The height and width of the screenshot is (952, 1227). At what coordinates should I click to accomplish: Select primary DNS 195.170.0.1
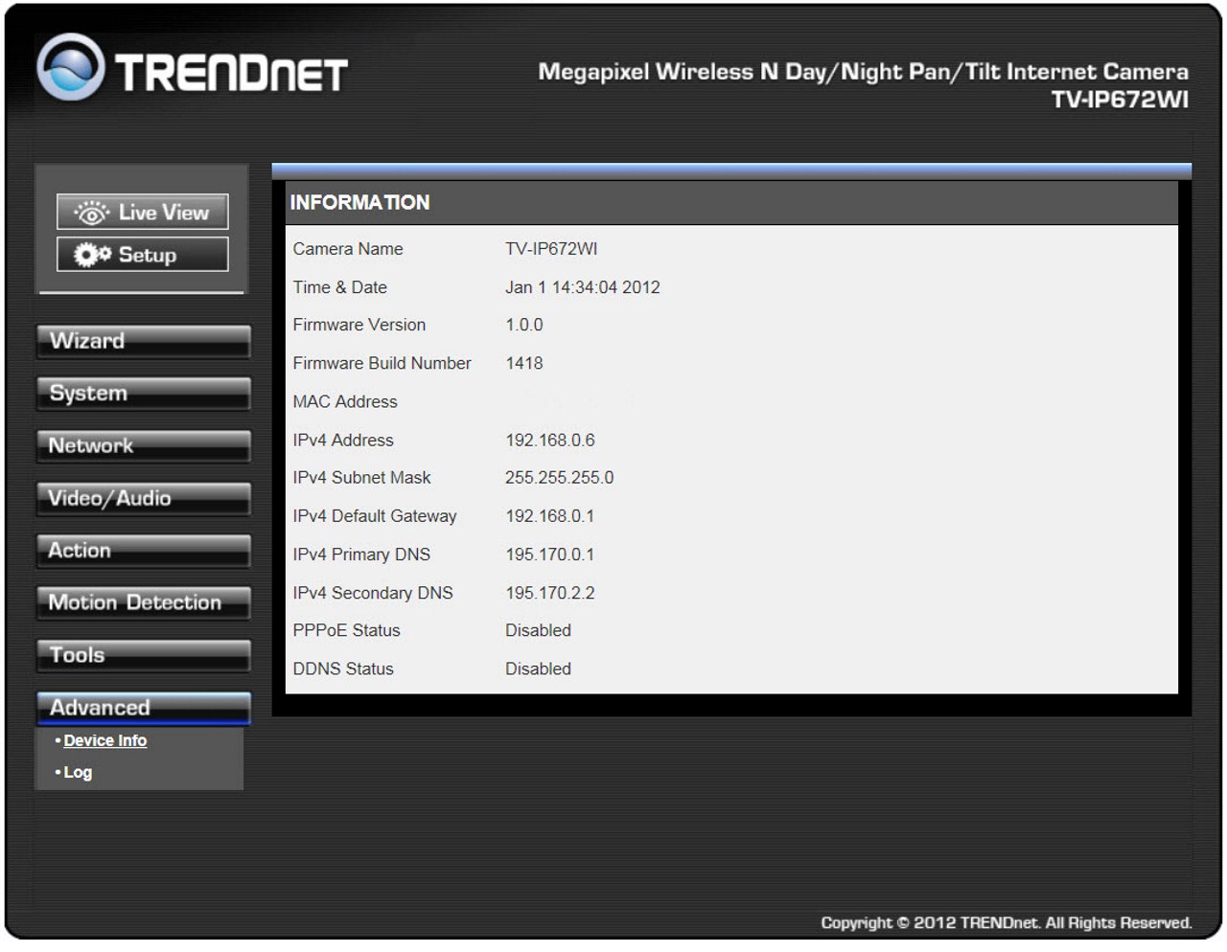550,555
